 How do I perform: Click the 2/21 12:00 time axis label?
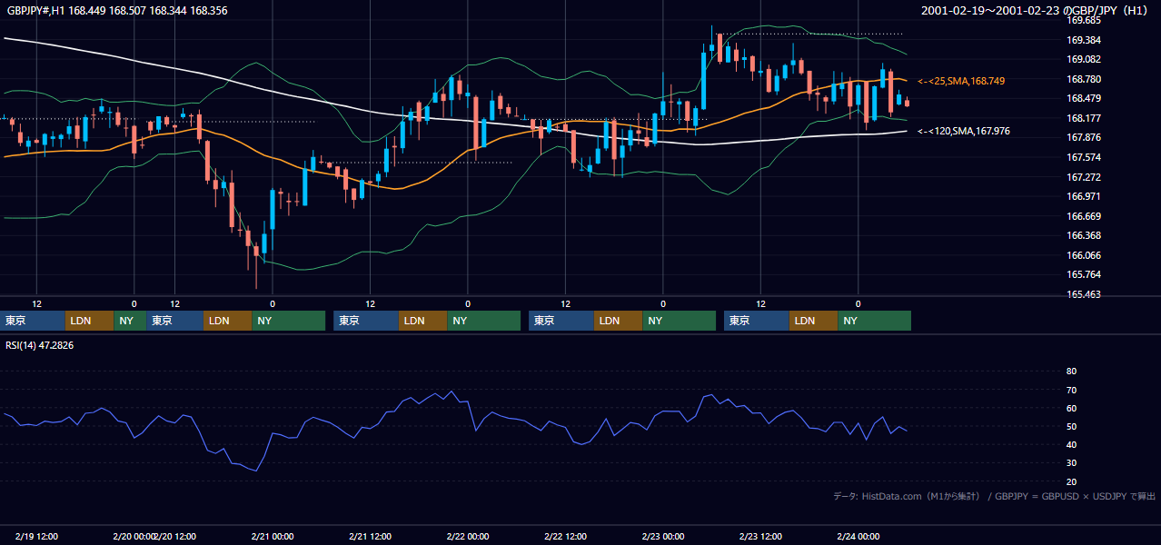pos(371,536)
